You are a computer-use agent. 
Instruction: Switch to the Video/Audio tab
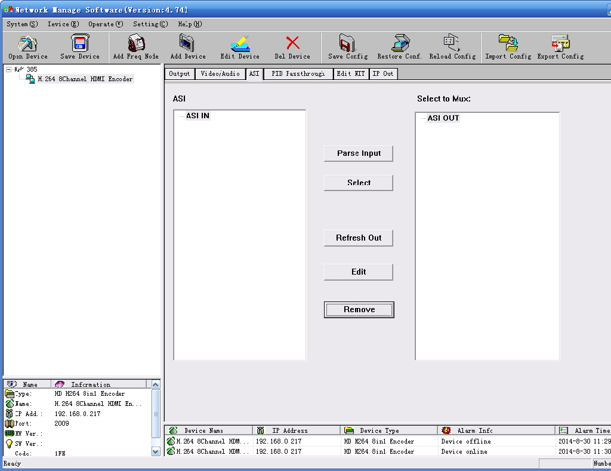[220, 73]
